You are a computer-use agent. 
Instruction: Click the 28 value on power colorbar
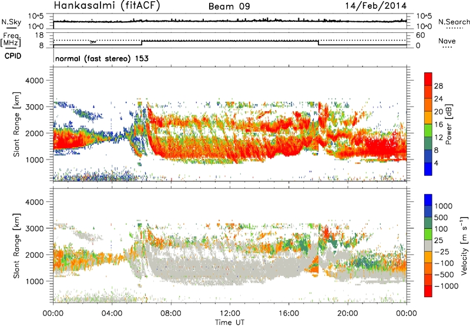tap(438, 86)
